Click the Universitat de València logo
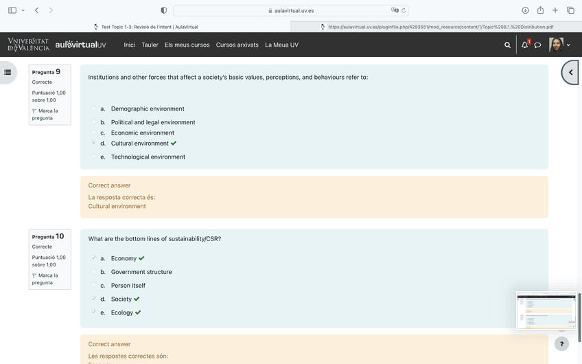 (x=28, y=45)
